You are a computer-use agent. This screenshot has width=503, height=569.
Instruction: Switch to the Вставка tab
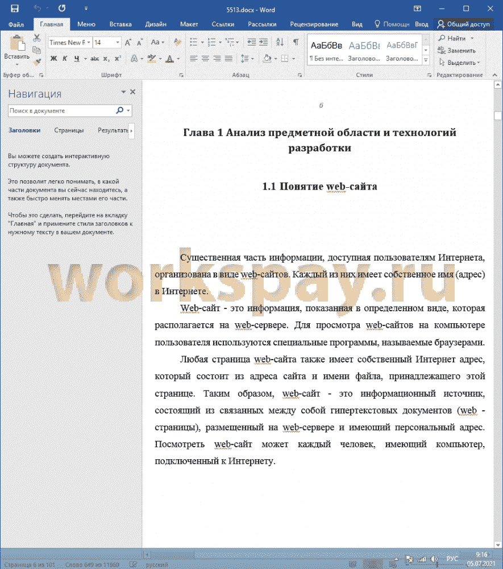coord(120,24)
